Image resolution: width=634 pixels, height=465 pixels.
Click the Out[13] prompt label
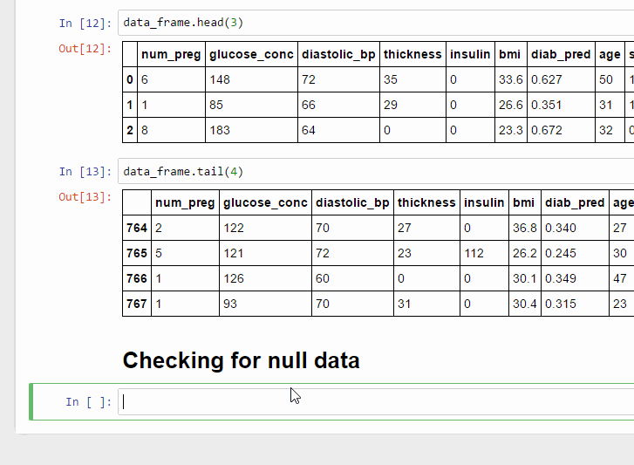pos(85,197)
